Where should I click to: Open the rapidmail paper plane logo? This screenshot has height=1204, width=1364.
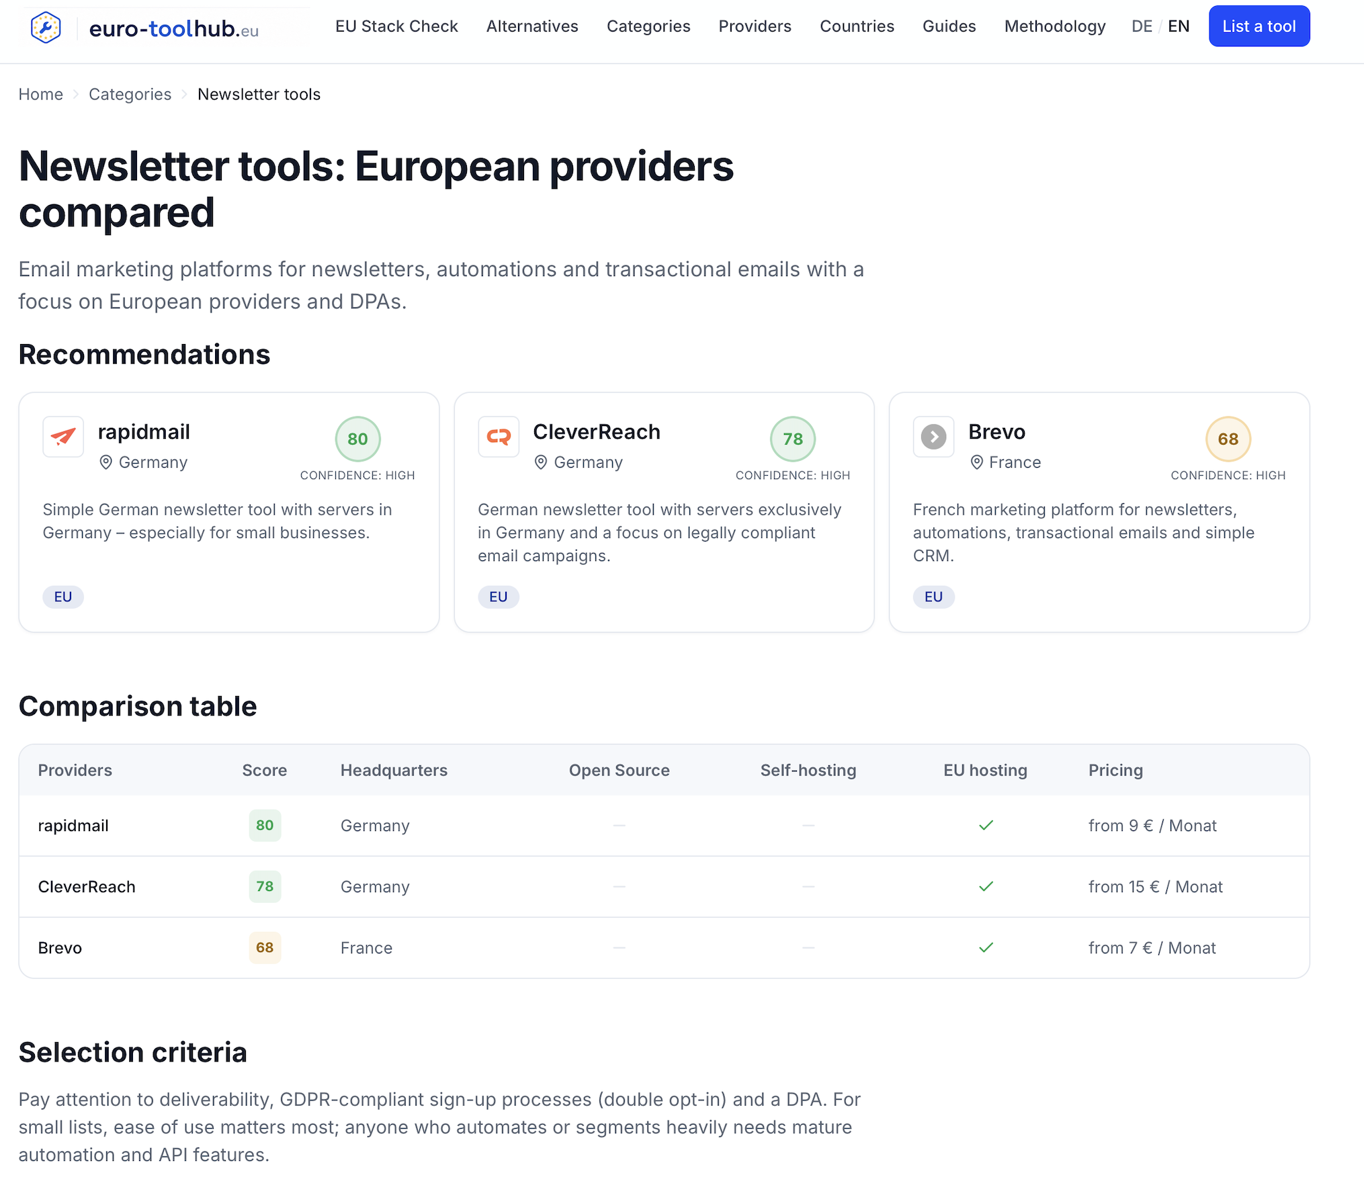pos(63,437)
